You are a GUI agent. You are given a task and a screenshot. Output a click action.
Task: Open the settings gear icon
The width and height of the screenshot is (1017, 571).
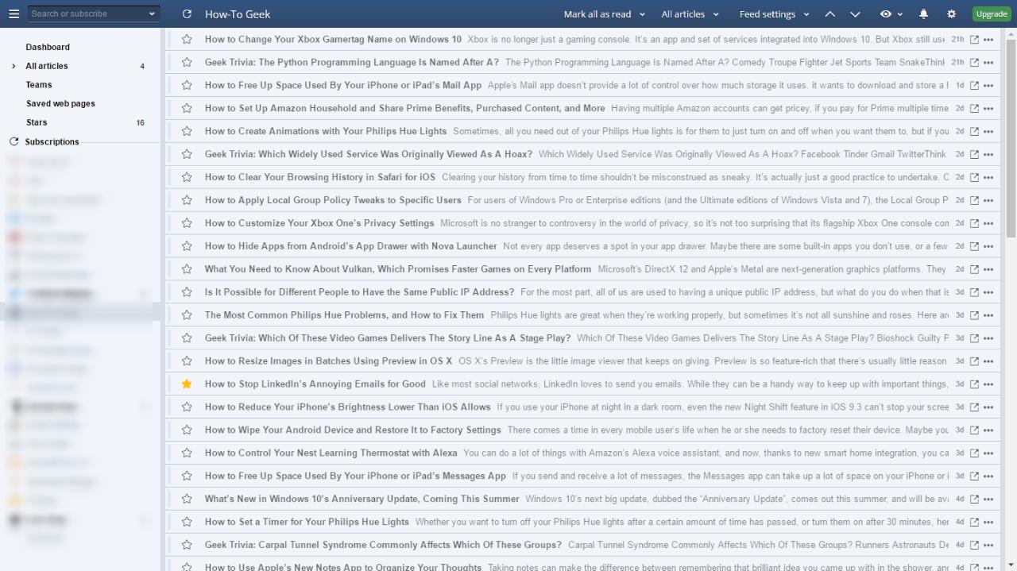[x=951, y=14]
